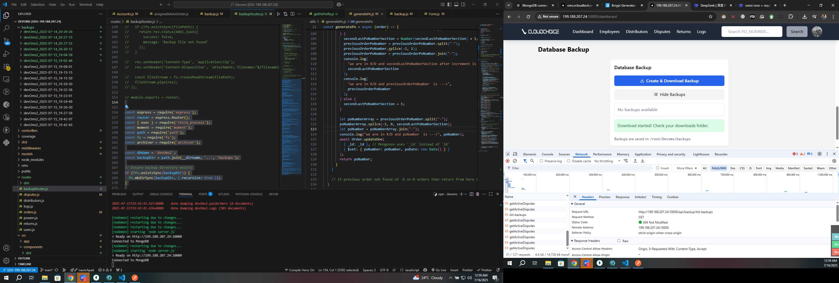Import HAR file with upload icon
Screen dimensions: 839x283
(635, 161)
